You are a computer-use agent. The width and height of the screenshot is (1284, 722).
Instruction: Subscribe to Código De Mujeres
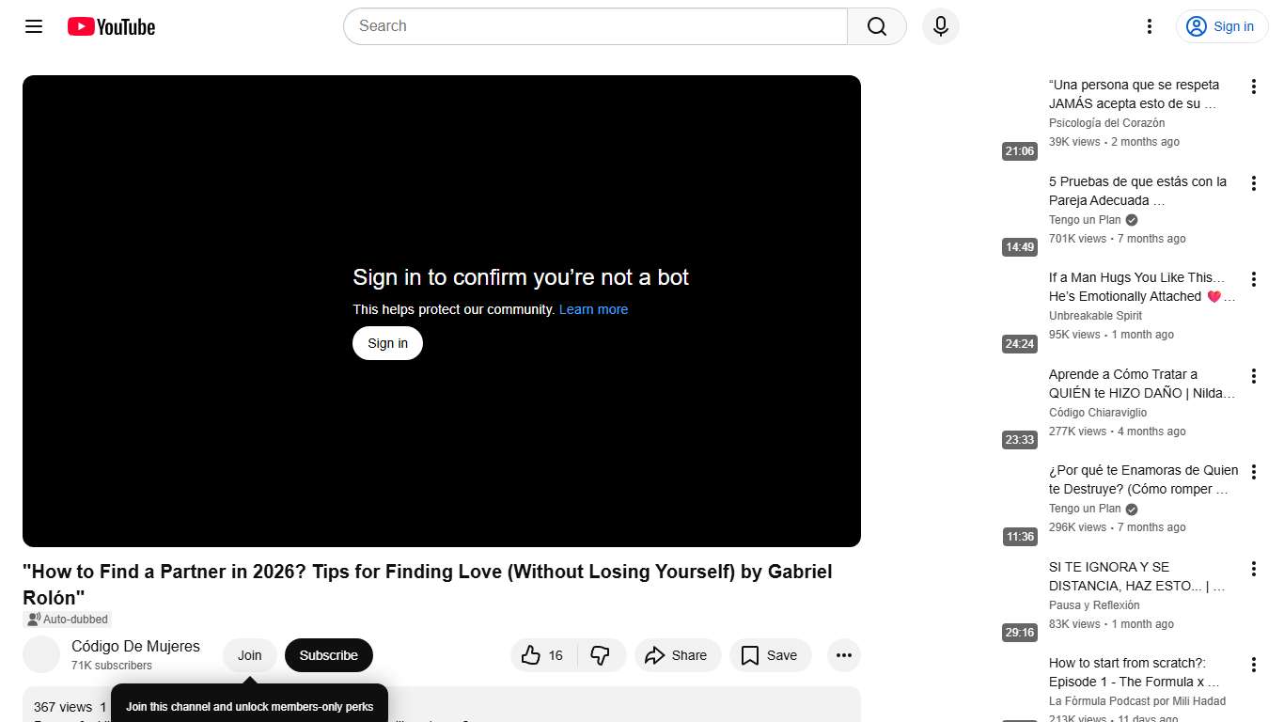coord(328,655)
